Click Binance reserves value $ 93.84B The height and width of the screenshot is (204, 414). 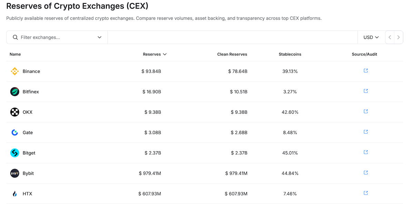coord(151,71)
